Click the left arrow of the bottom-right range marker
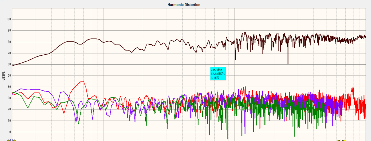 [x=338, y=140]
